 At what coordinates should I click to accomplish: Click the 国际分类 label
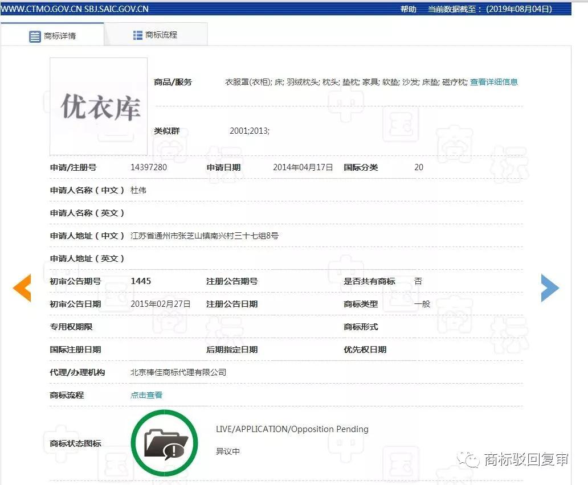[x=361, y=167]
